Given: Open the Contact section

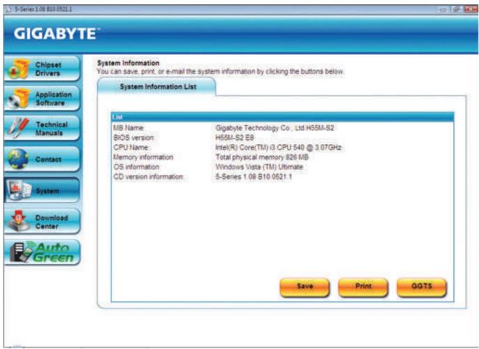Looking at the screenshot, I should pyautogui.click(x=42, y=159).
